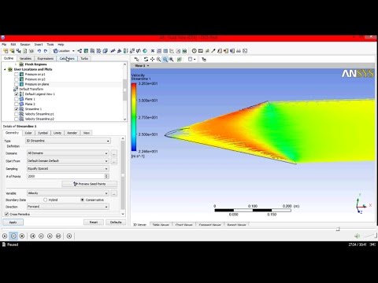Image resolution: width=378 pixels, height=283 pixels.
Task: Insert a Vector plot from toolbar
Action: coord(80,51)
